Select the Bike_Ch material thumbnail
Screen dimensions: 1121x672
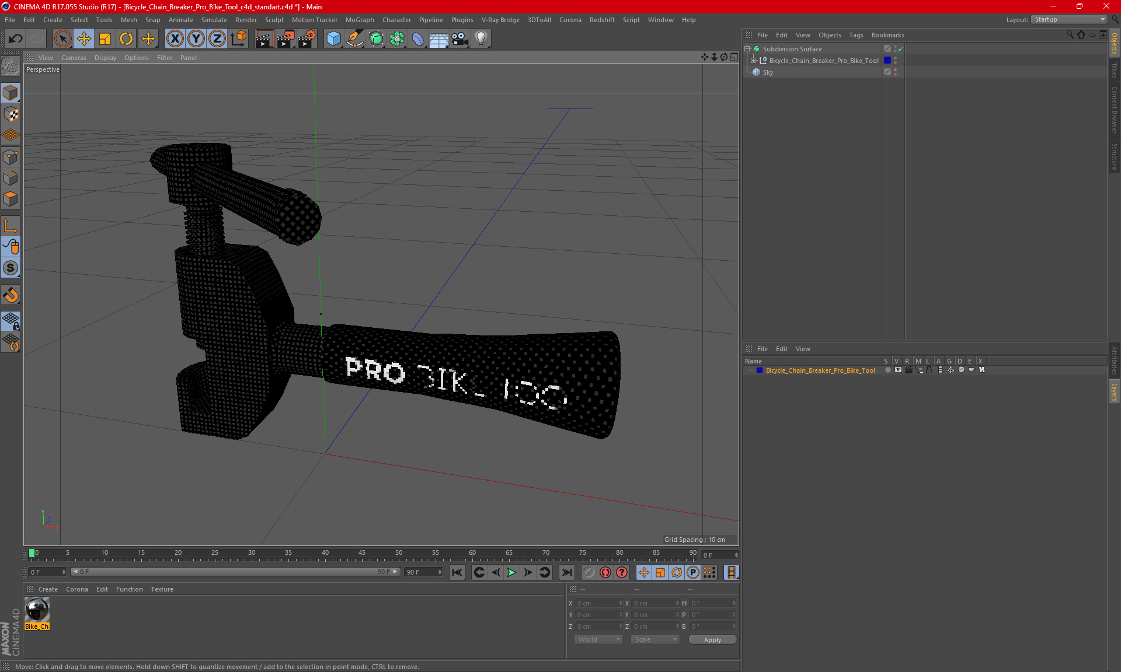[x=37, y=610]
